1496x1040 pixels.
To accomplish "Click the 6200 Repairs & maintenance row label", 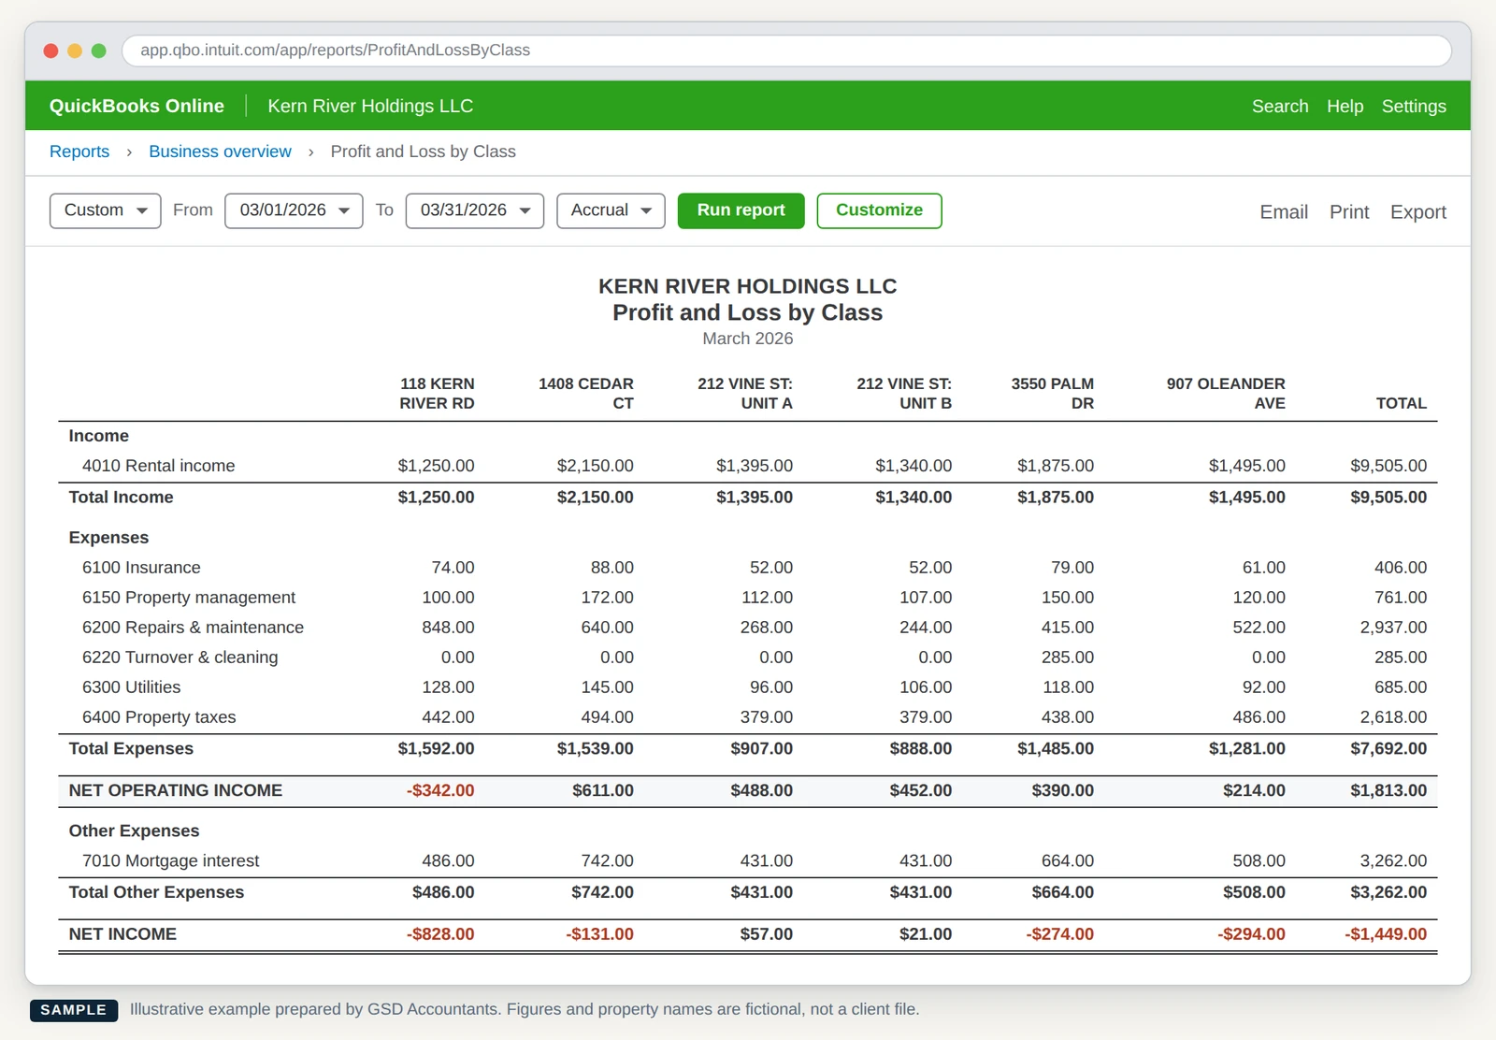I will pos(193,628).
